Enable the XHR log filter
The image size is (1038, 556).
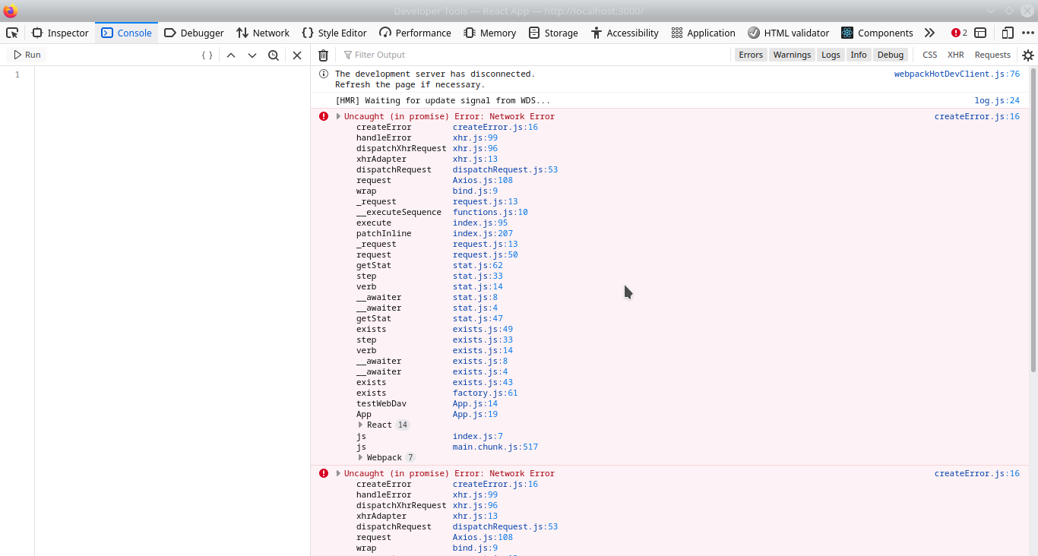tap(955, 54)
